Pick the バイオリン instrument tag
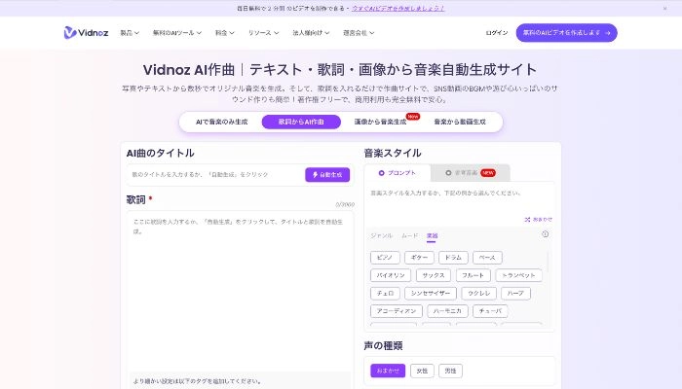The height and width of the screenshot is (389, 682). pyautogui.click(x=391, y=275)
